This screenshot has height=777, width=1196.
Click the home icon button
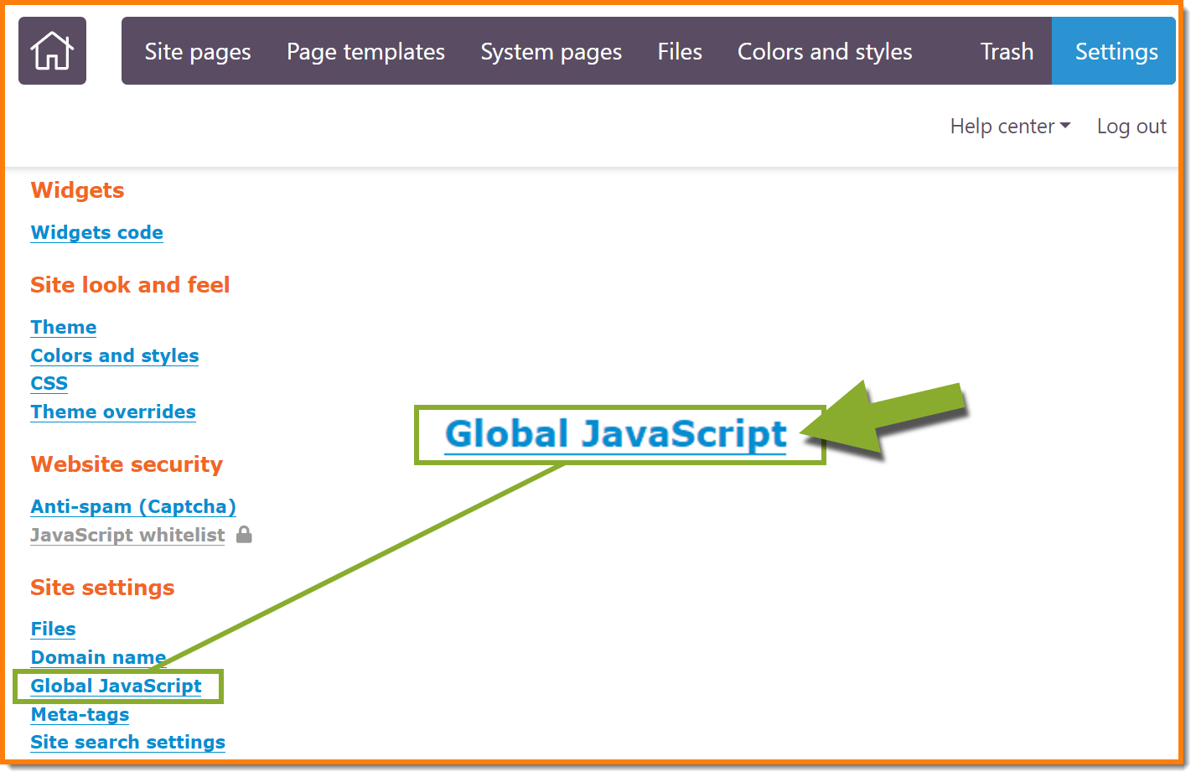click(x=52, y=51)
